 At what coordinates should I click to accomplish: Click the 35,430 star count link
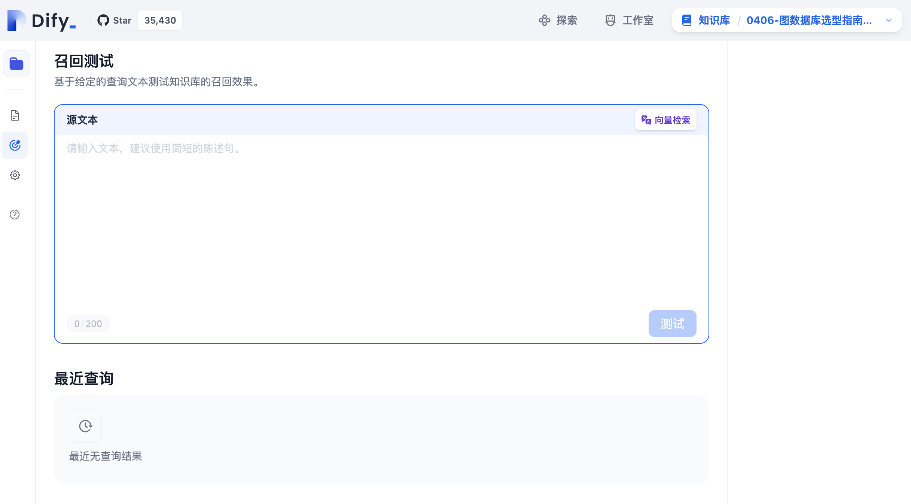[160, 20]
